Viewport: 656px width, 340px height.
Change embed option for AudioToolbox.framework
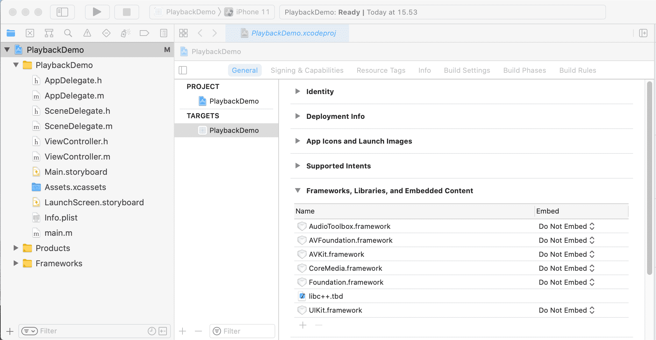click(567, 226)
